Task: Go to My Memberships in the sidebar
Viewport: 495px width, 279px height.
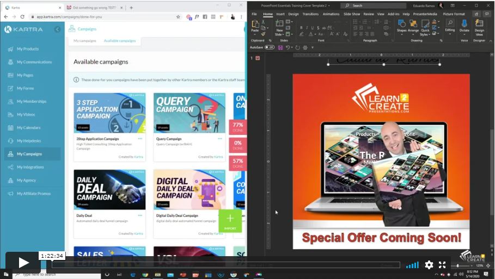Action: (x=31, y=101)
